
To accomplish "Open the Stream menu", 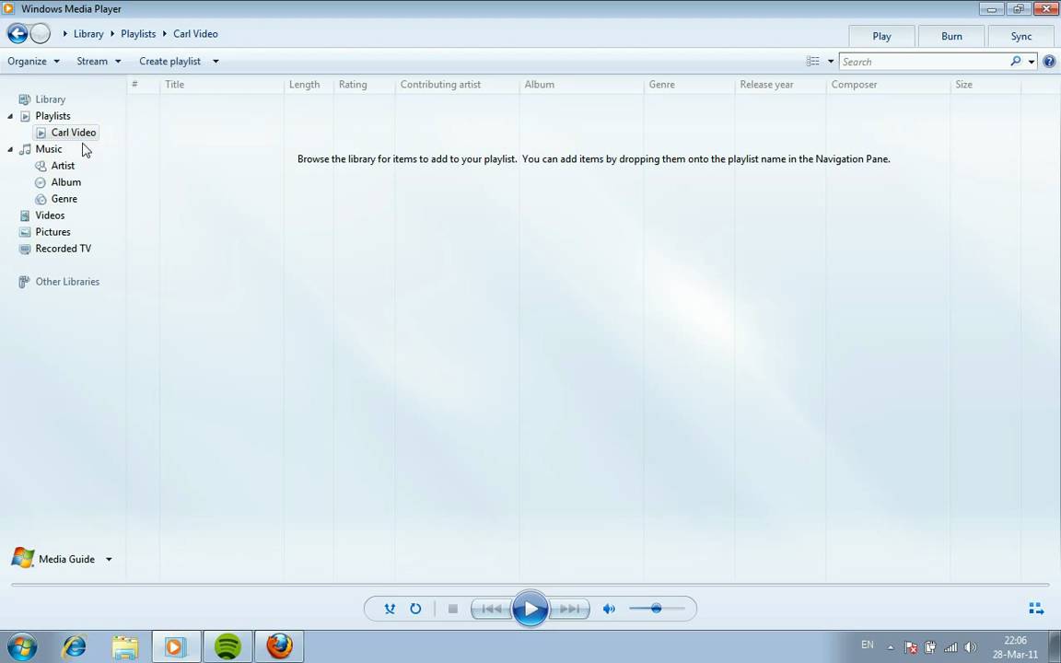I will pos(99,61).
